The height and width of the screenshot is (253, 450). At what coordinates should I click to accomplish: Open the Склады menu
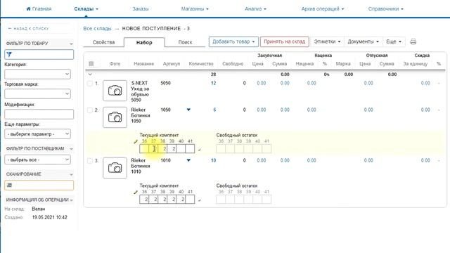[86, 9]
